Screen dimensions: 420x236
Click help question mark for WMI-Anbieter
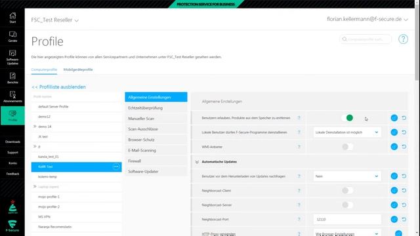pos(299,147)
